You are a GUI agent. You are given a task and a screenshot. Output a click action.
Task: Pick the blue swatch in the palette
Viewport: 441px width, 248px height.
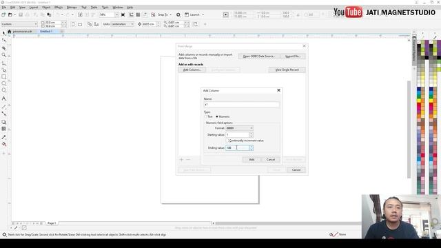[419, 90]
